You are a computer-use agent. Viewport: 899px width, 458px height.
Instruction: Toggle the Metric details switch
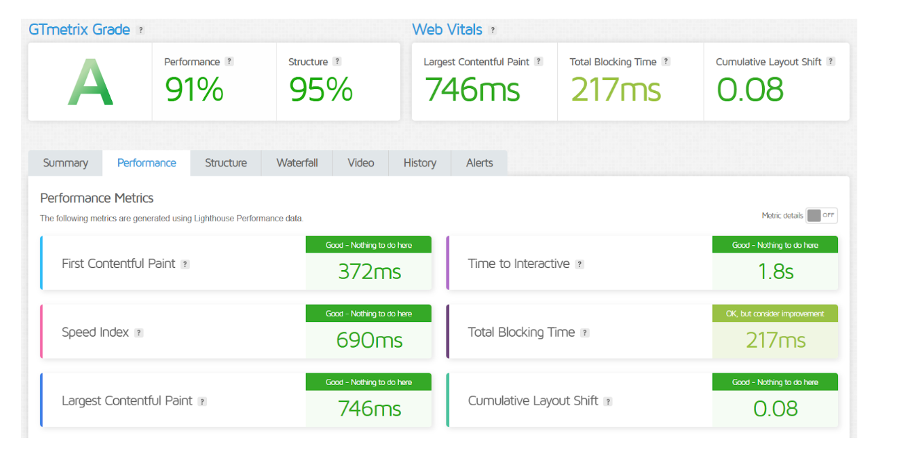[x=822, y=216]
